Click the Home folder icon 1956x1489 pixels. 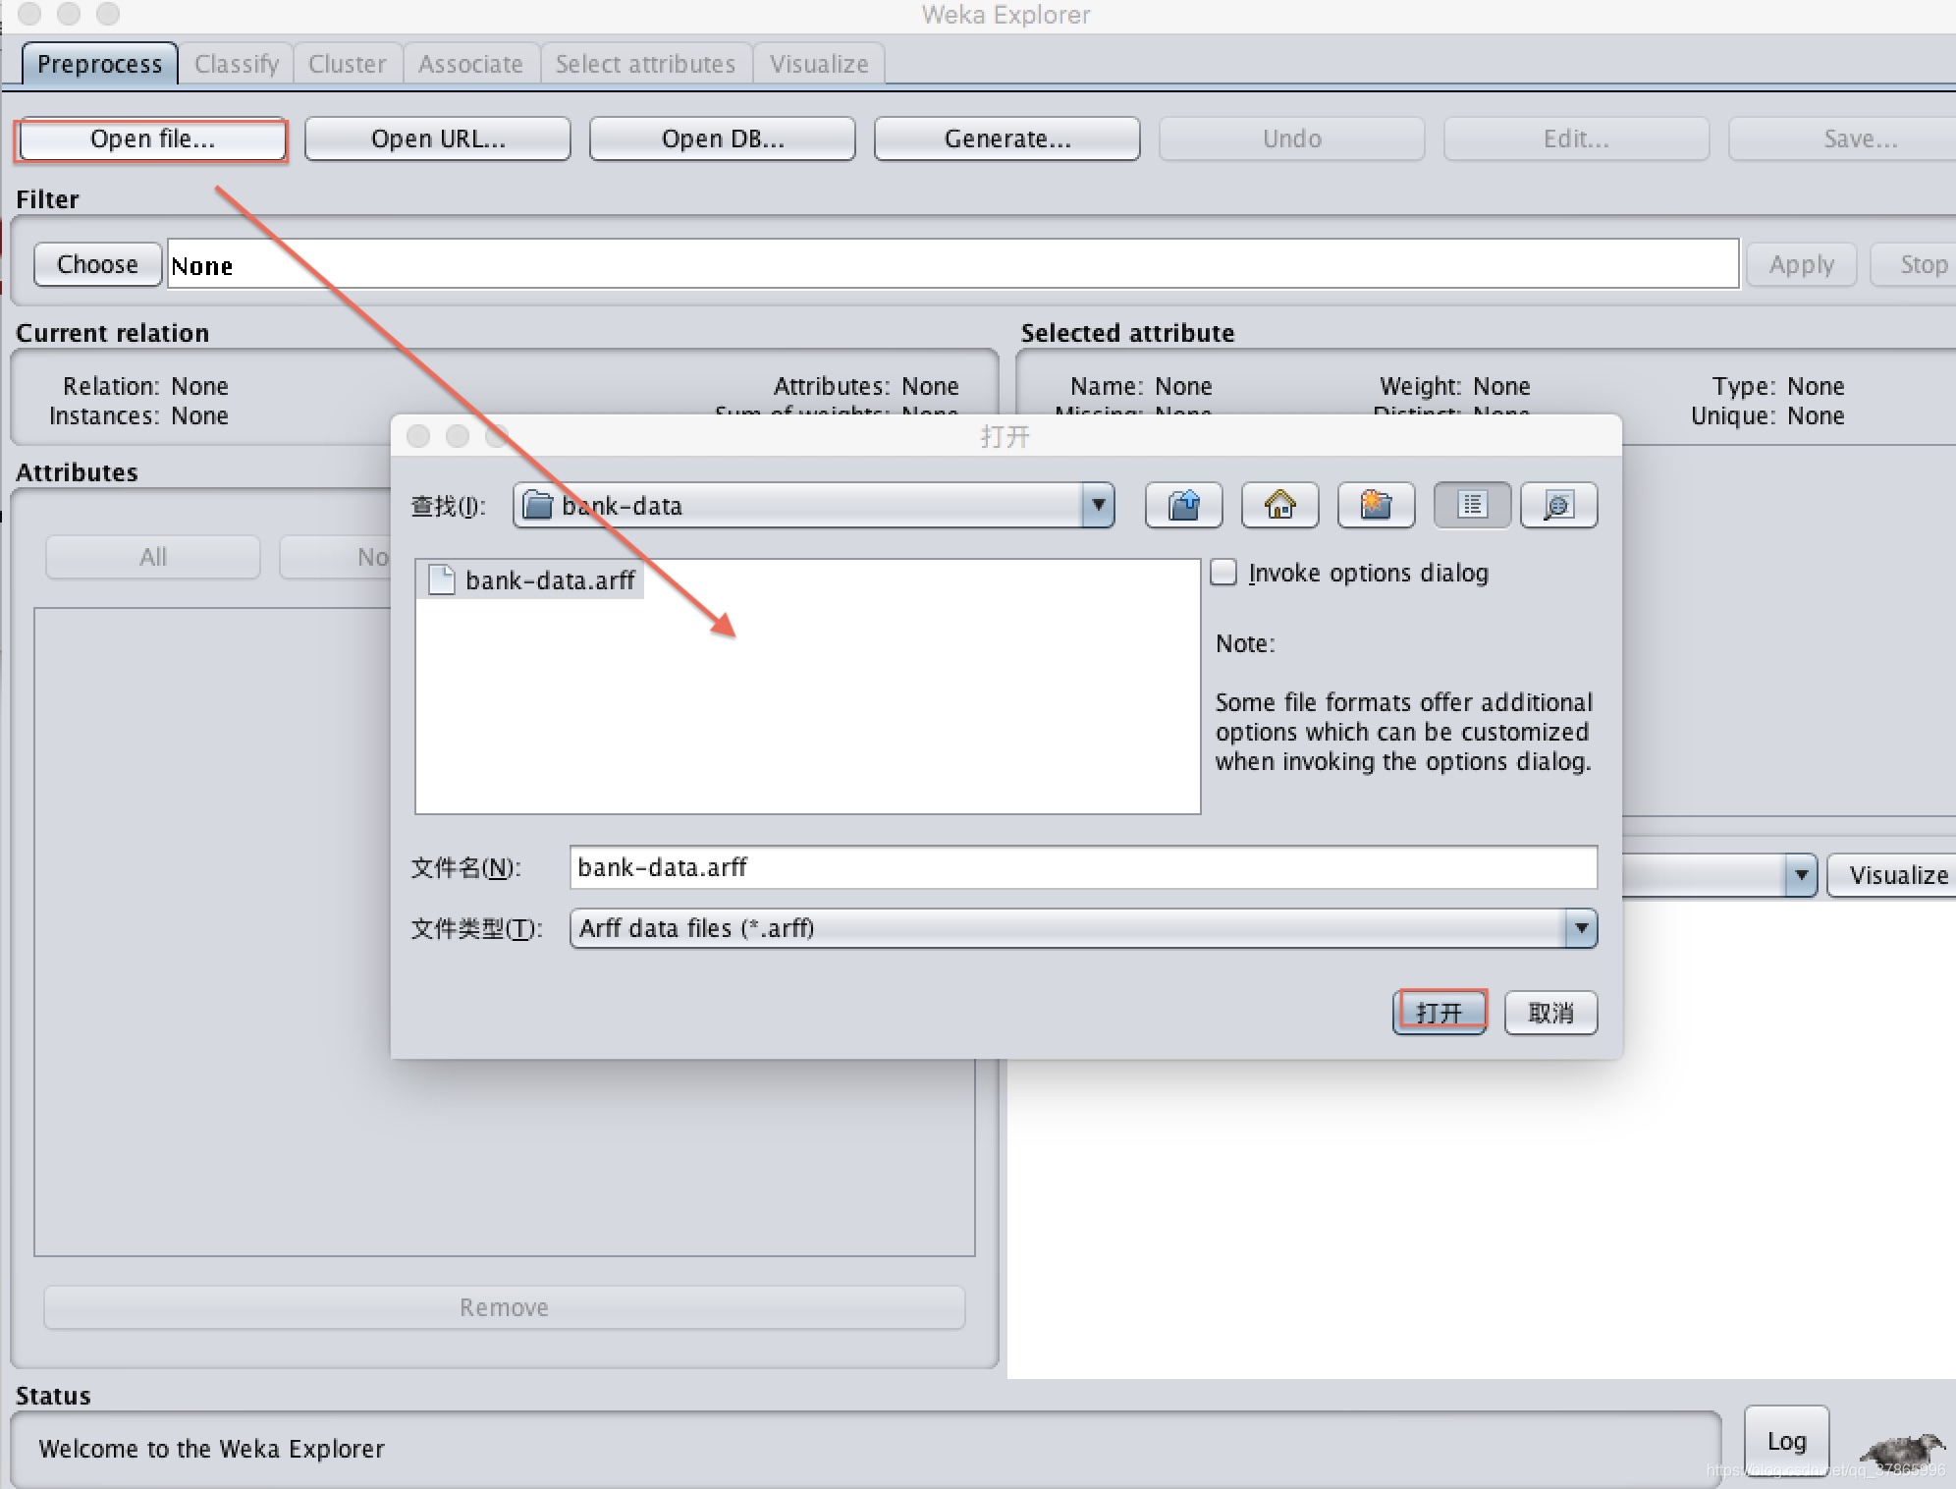click(1279, 506)
